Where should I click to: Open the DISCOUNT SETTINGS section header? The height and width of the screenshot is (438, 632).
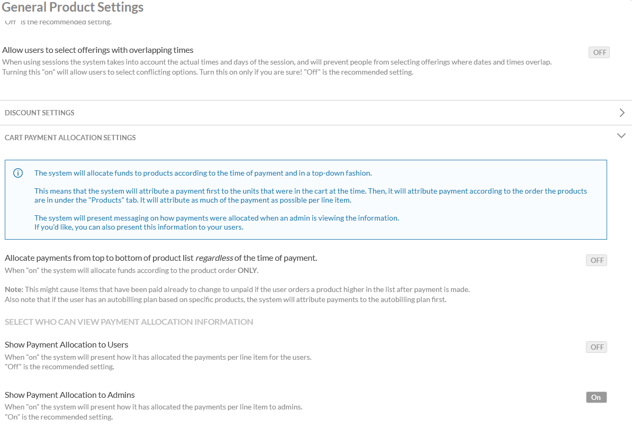coord(40,113)
